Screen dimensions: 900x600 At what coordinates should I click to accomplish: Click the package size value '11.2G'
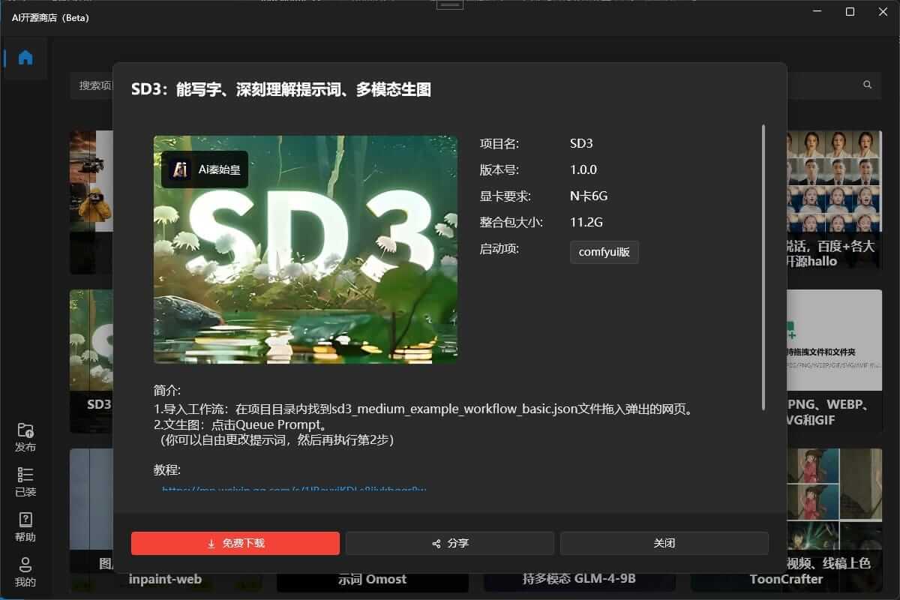[586, 222]
